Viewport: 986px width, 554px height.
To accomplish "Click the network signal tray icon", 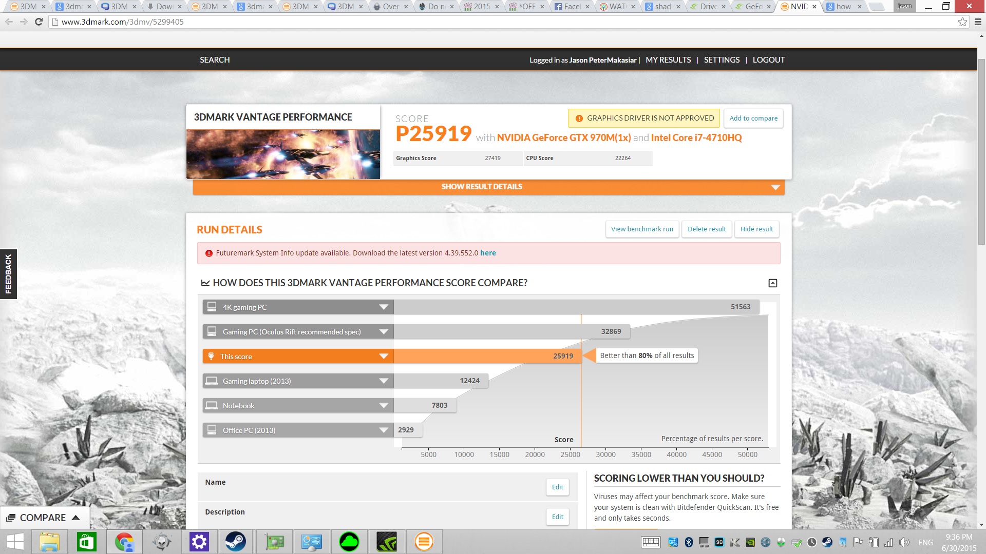I will [x=889, y=542].
